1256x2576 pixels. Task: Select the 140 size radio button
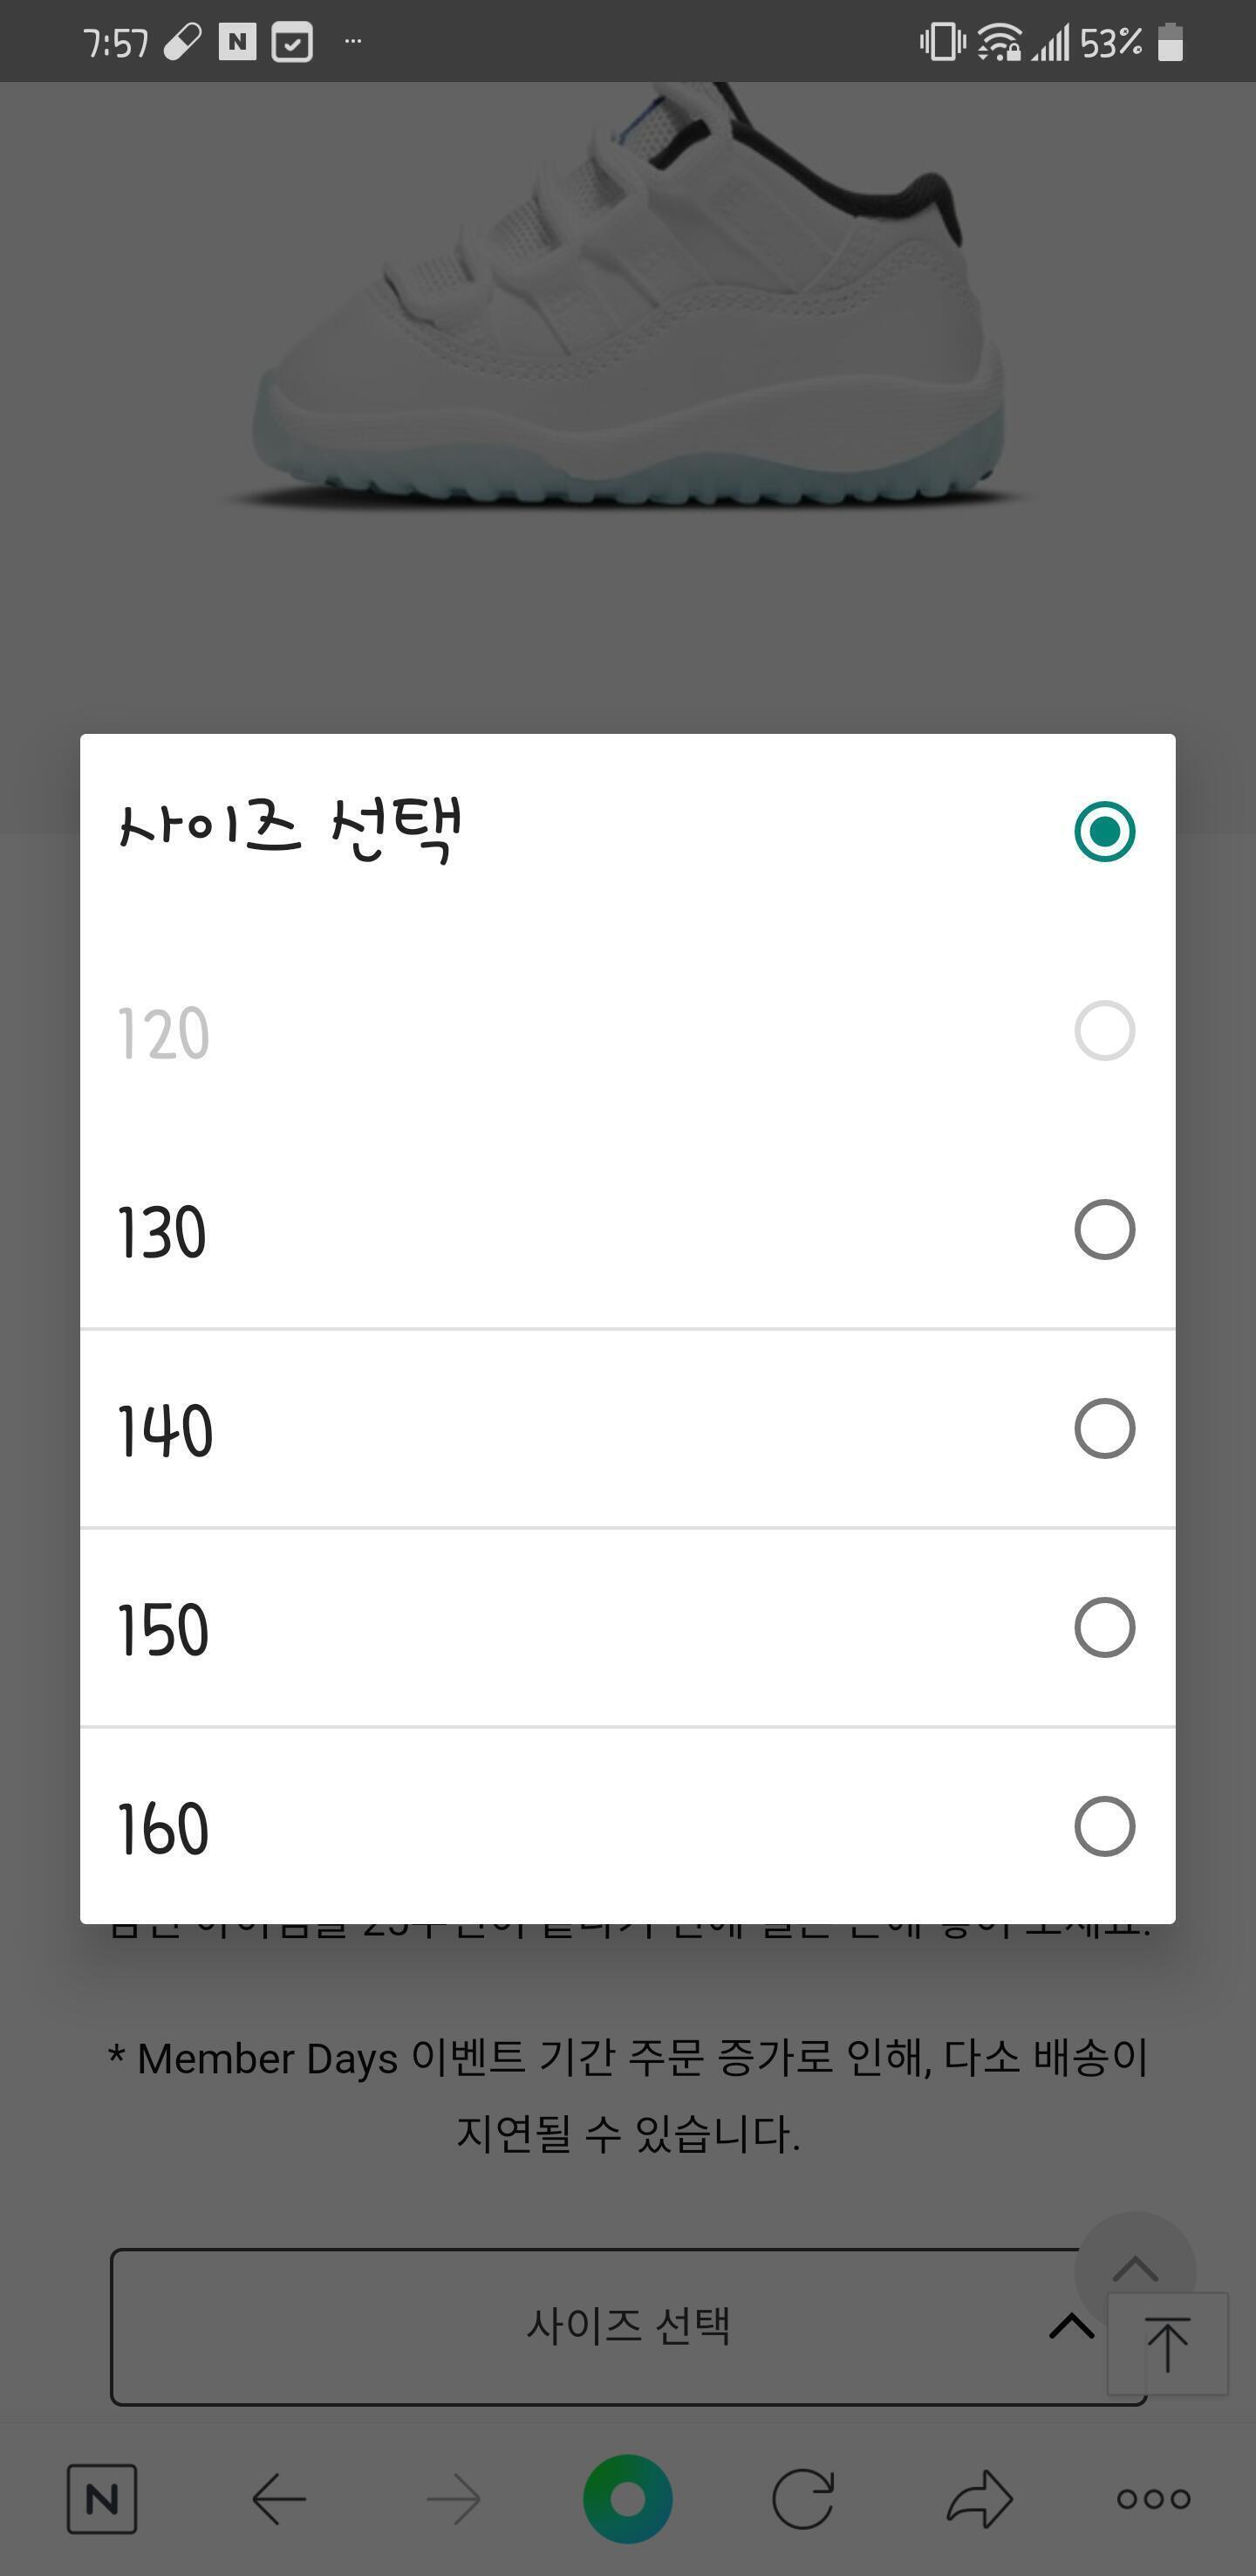(1104, 1429)
